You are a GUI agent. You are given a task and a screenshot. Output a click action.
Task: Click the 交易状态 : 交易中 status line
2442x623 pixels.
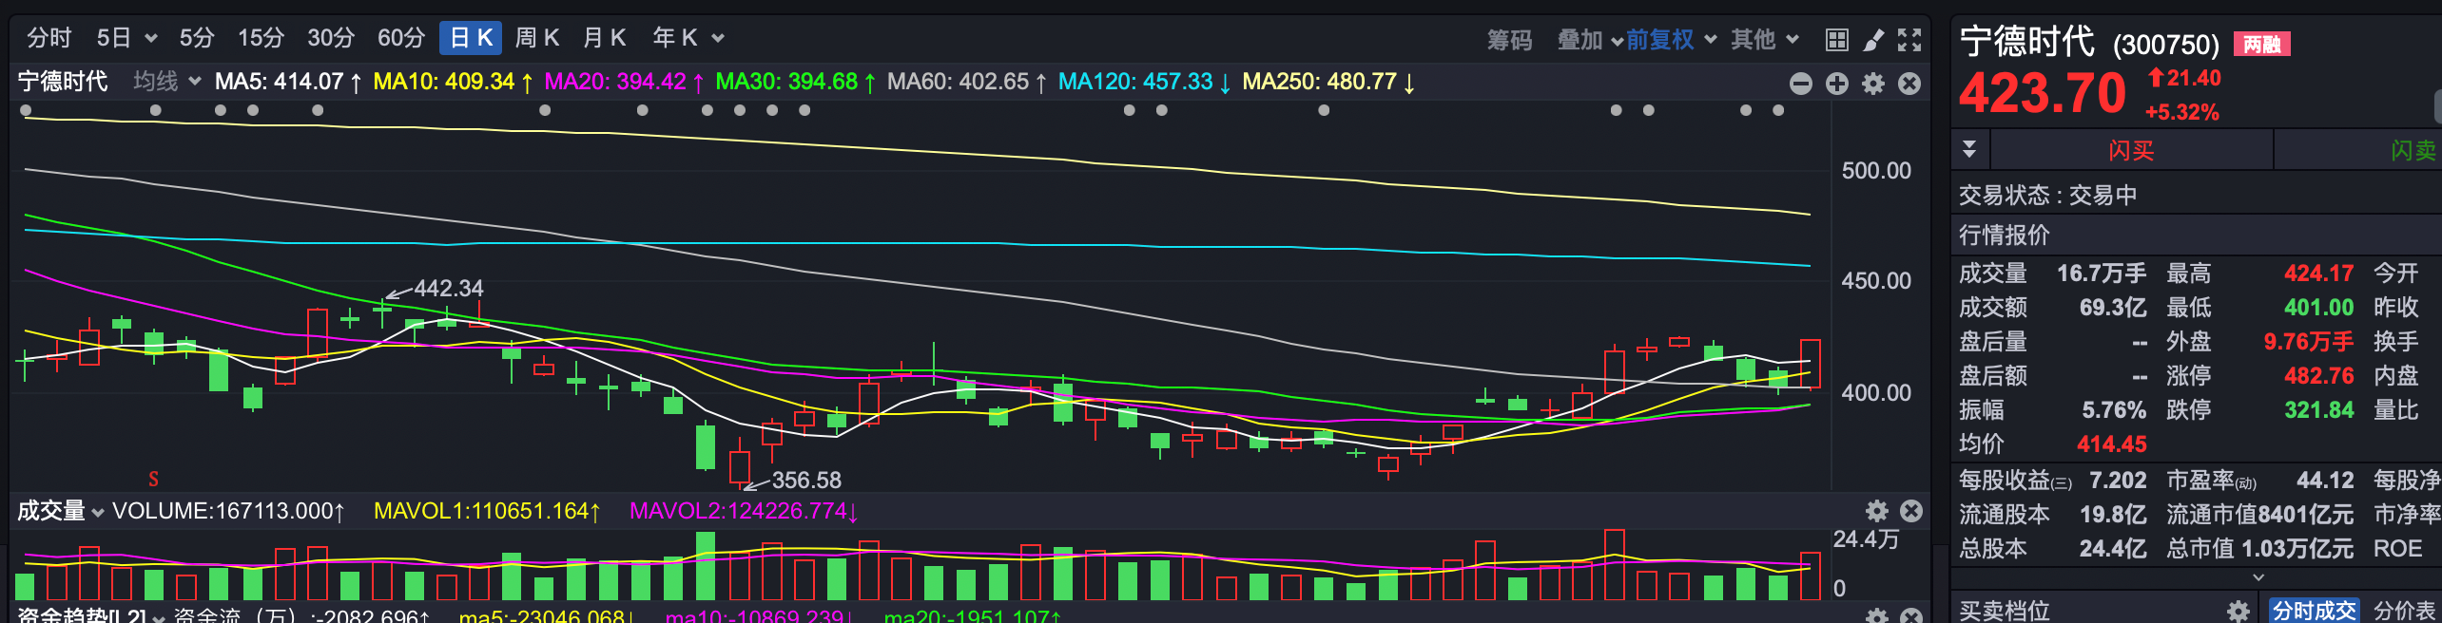[2048, 196]
